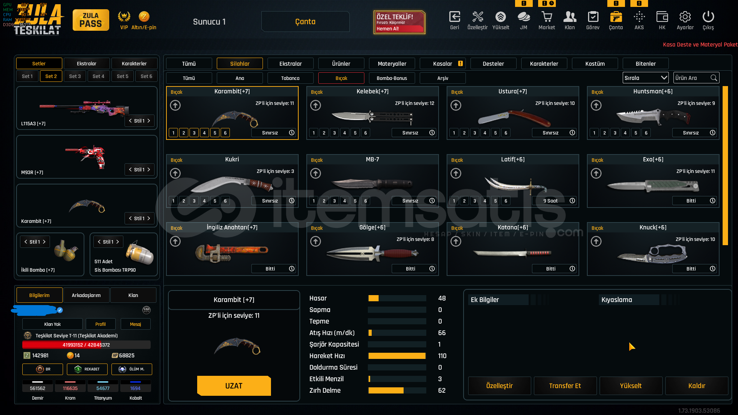Open the Market cart icon

pos(547,17)
